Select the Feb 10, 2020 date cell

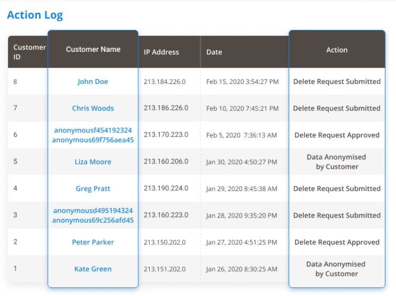242,108
